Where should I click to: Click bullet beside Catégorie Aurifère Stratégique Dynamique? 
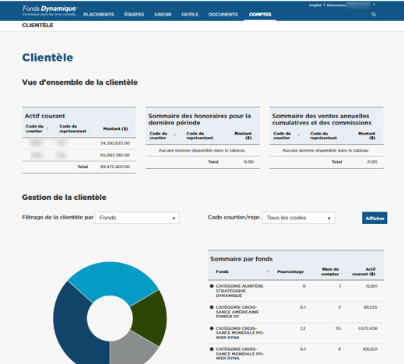point(212,286)
